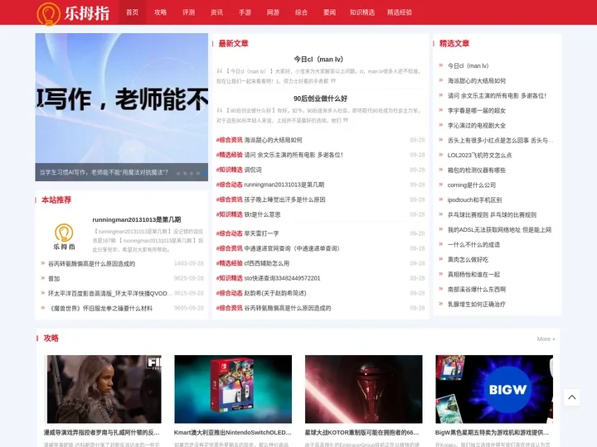The height and width of the screenshot is (447, 597).
Task: Open the 旱天雷打一字 article
Action: pyautogui.click(x=261, y=233)
